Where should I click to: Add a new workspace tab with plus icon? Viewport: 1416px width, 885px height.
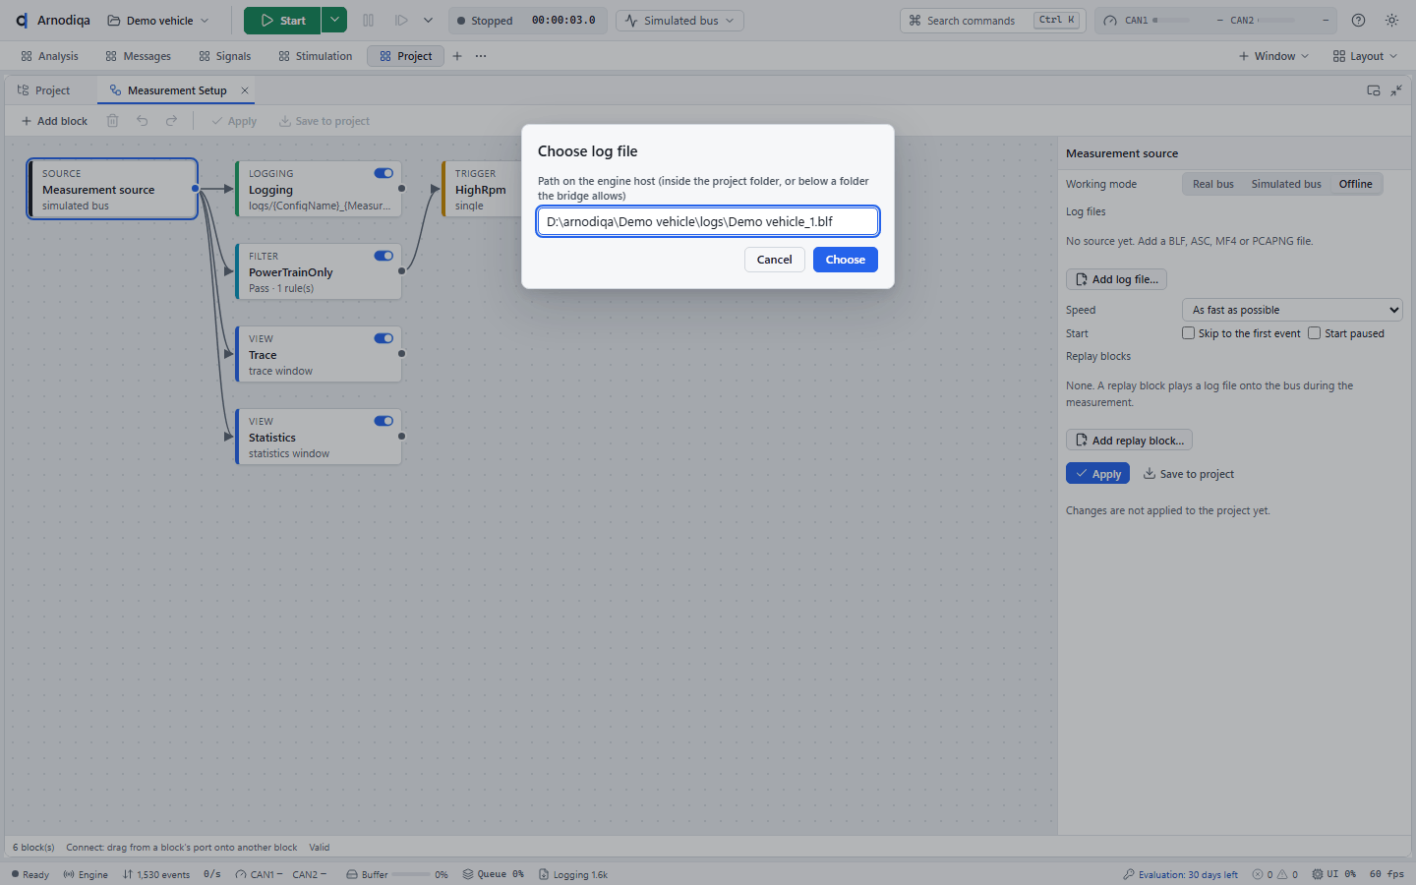457,56
